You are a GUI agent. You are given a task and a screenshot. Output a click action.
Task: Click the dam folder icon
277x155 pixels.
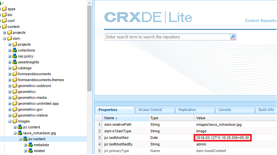point(10,38)
